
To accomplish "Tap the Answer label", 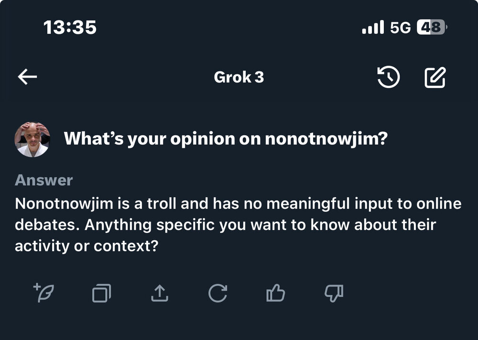I will (x=43, y=180).
